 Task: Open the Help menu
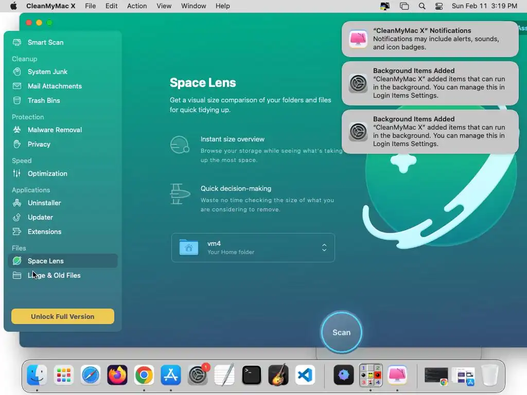coord(222,6)
